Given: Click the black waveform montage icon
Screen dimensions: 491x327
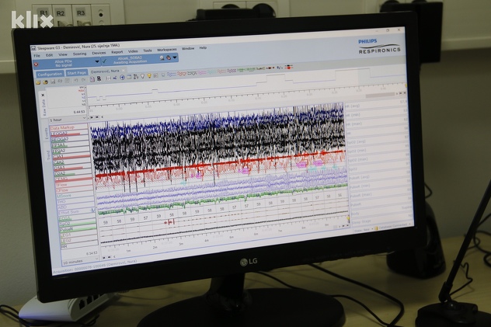Looking at the screenshot, I should [x=192, y=74].
